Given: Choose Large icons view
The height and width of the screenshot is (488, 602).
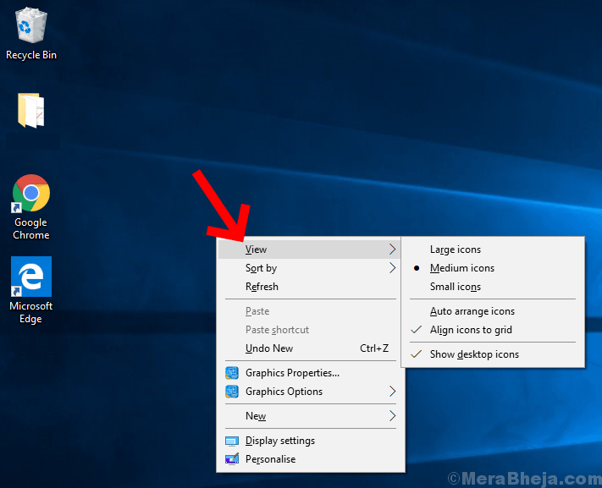Looking at the screenshot, I should click(x=493, y=249).
